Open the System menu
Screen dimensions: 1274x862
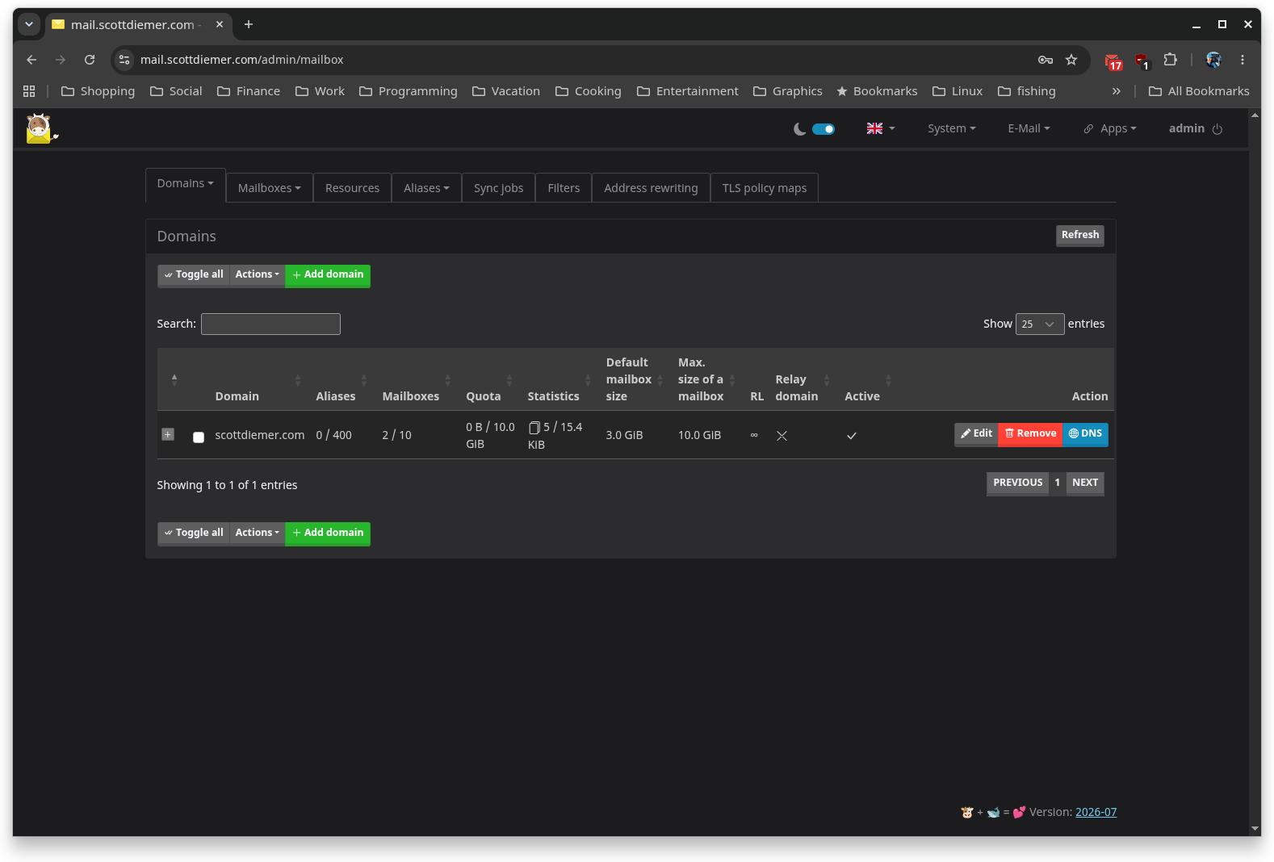pyautogui.click(x=951, y=128)
